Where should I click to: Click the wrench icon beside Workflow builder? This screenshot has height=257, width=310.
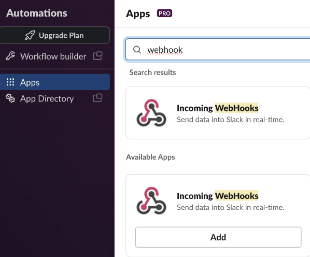click(x=10, y=56)
